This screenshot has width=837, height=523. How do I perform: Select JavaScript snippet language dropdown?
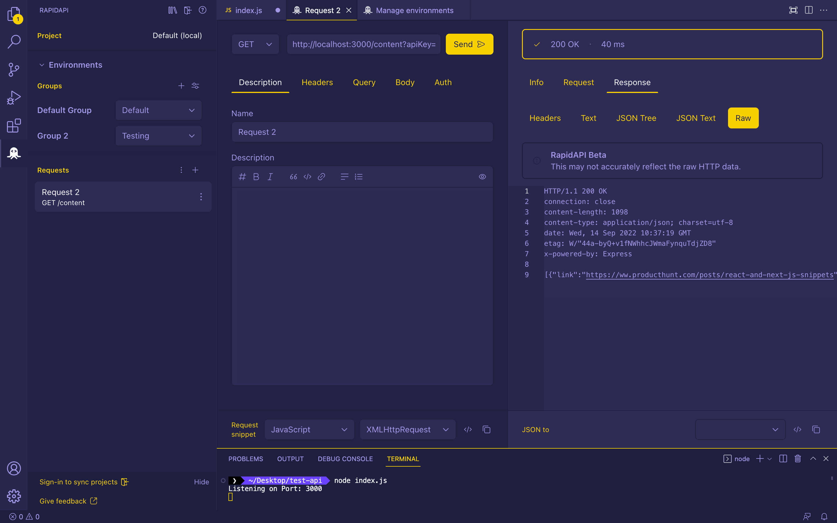pyautogui.click(x=309, y=429)
